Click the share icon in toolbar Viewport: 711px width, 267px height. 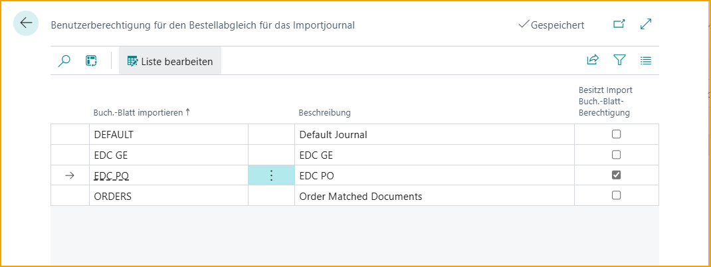[593, 60]
